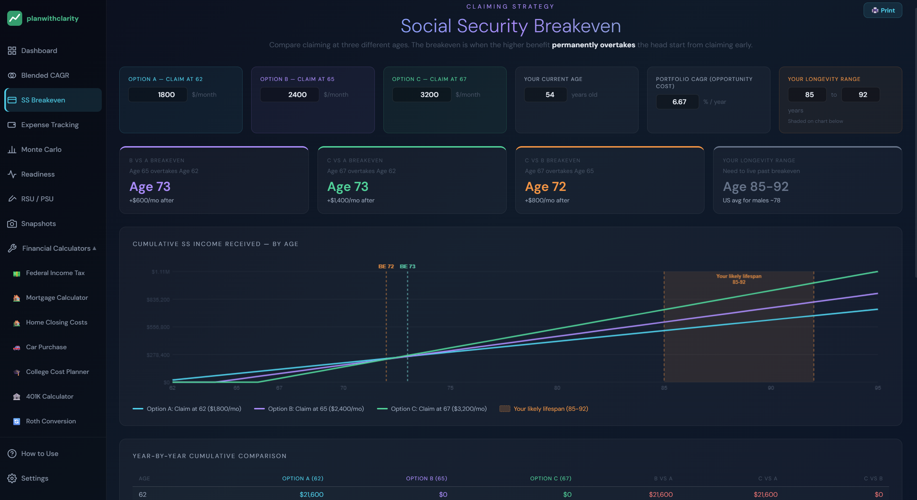Click the Snapshots camera icon
This screenshot has width=917, height=500.
pos(12,224)
